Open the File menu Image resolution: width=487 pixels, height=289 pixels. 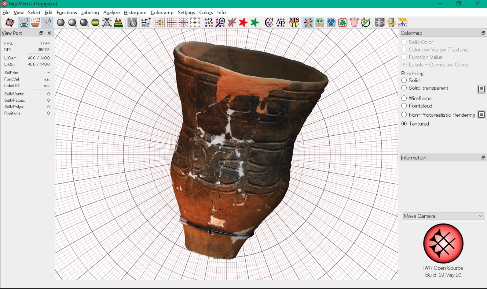click(6, 12)
